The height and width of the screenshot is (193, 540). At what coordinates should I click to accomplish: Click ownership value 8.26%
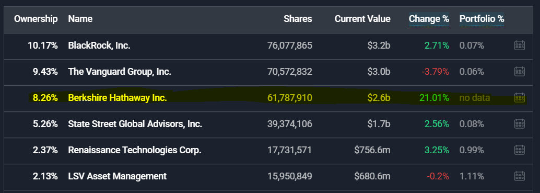tap(45, 98)
